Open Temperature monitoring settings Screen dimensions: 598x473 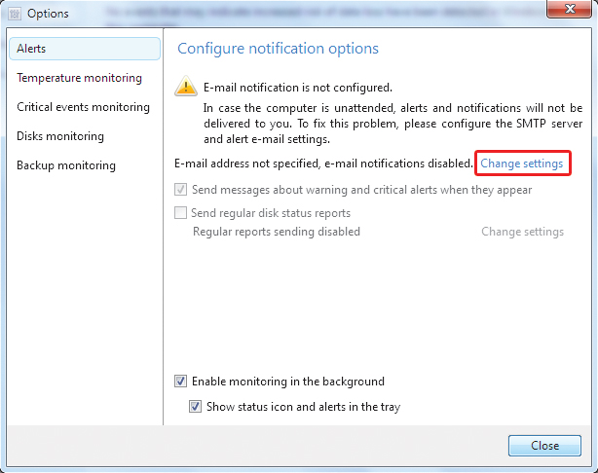[80, 78]
